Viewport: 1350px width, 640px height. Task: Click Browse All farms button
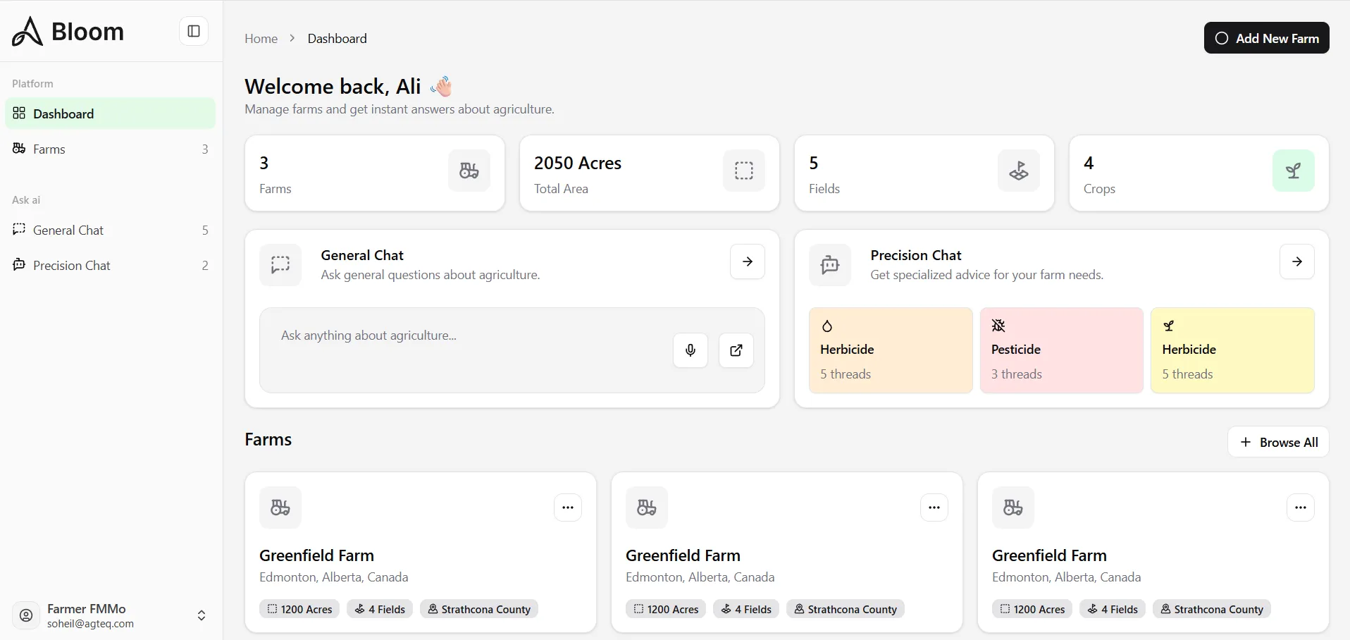coord(1278,442)
